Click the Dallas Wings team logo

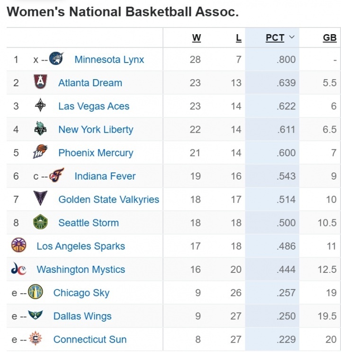[x=36, y=316]
